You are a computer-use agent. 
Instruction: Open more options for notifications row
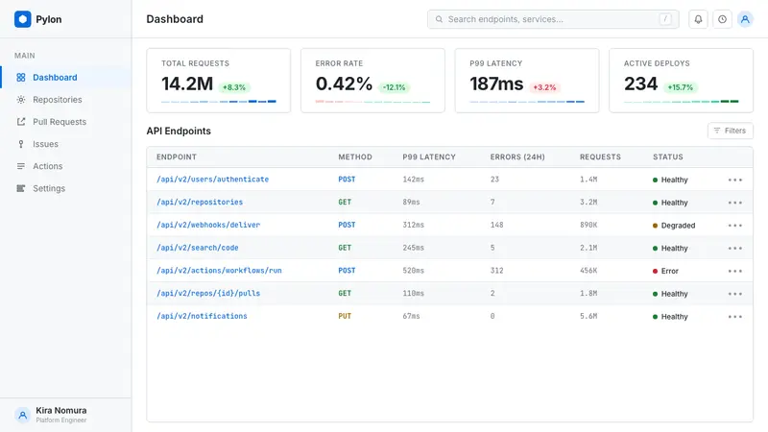click(734, 317)
